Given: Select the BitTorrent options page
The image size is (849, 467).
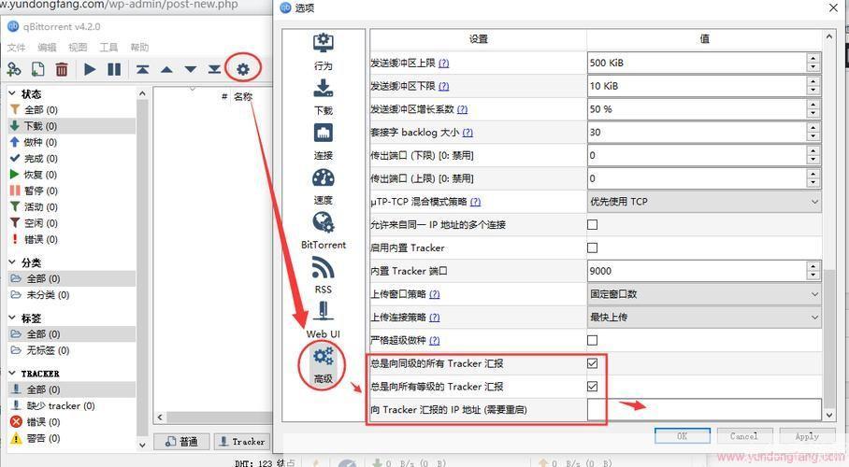Looking at the screenshot, I should [324, 231].
